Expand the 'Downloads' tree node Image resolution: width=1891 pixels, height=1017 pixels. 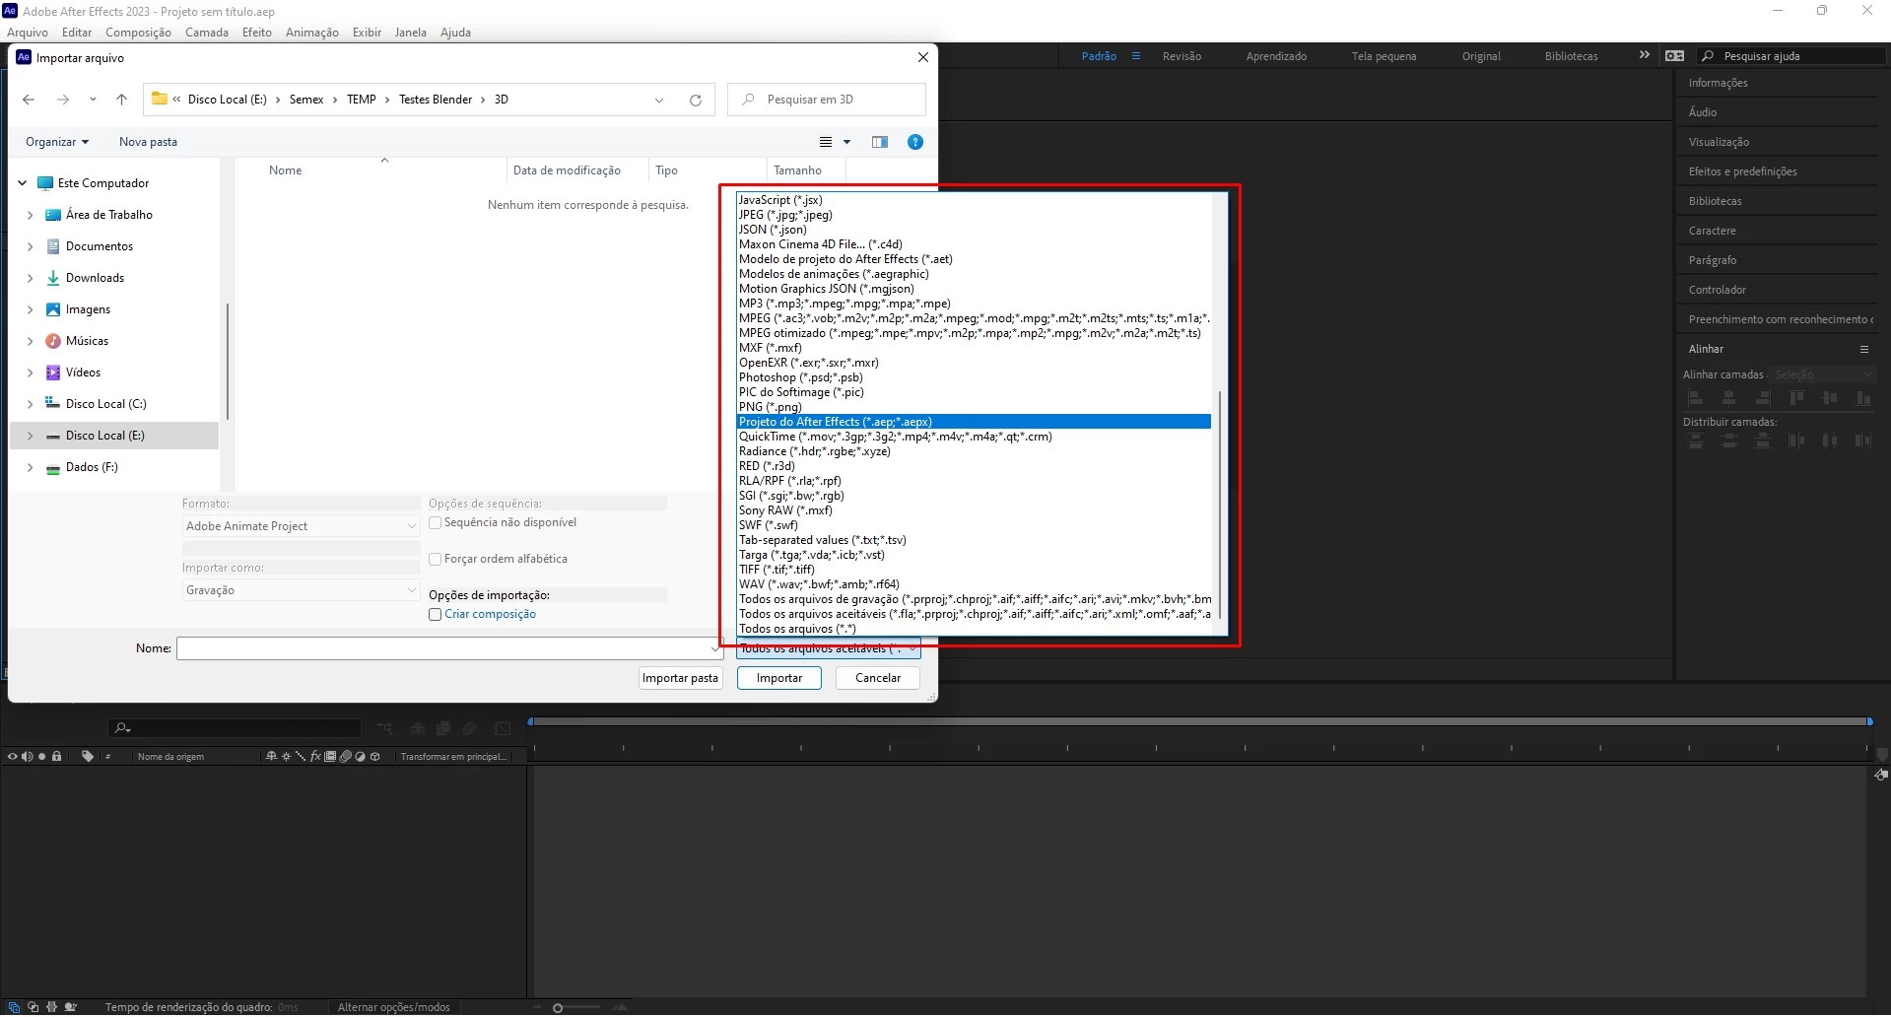31,278
